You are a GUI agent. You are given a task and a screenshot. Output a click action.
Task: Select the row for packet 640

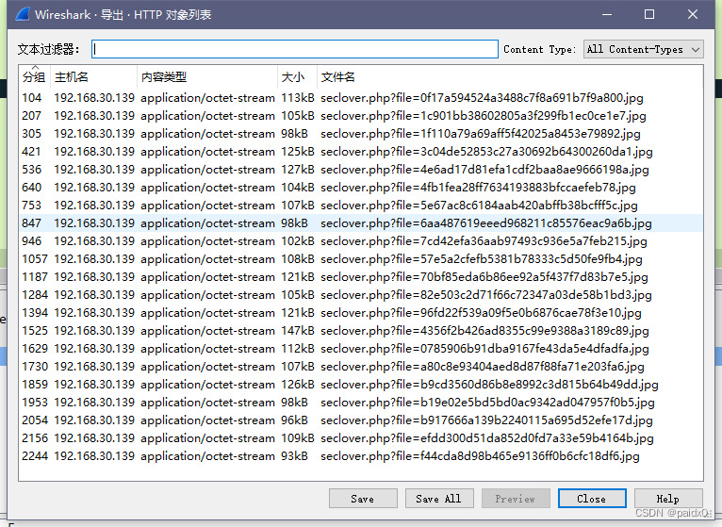[361, 188]
